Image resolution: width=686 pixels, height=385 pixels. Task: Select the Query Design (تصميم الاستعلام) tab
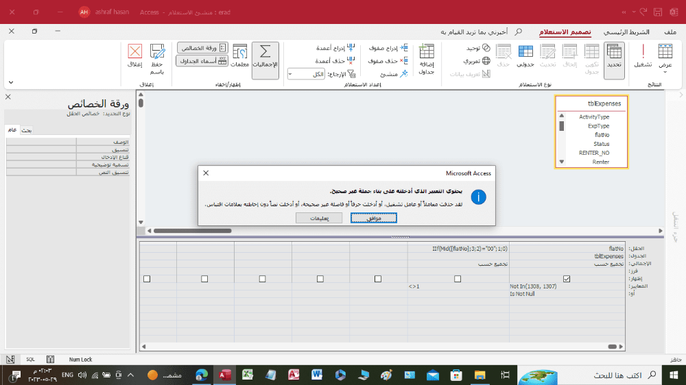[565, 32]
